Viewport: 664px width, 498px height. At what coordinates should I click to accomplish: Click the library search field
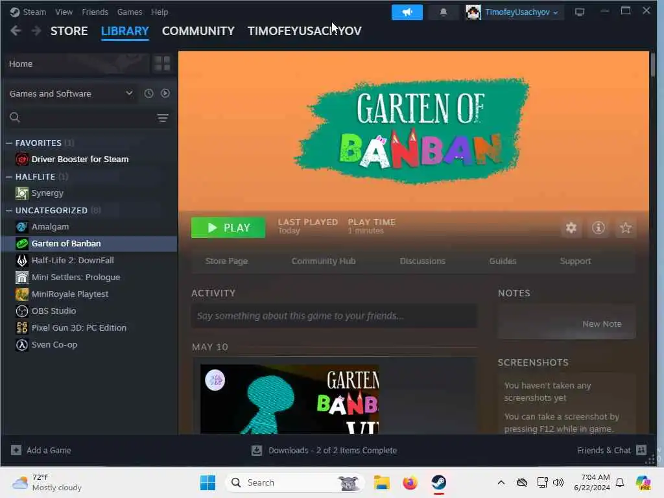[x=80, y=118]
